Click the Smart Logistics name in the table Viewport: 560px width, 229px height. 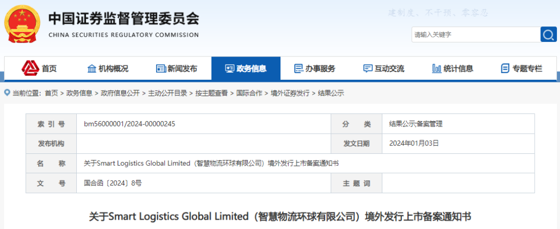click(x=211, y=164)
